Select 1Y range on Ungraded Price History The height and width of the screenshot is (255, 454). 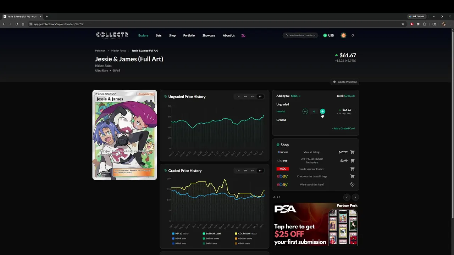click(x=260, y=96)
